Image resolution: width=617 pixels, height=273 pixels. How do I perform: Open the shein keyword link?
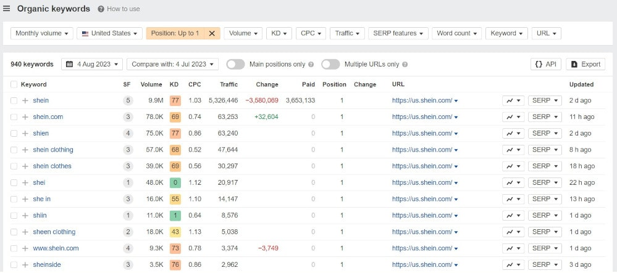pyautogui.click(x=41, y=100)
